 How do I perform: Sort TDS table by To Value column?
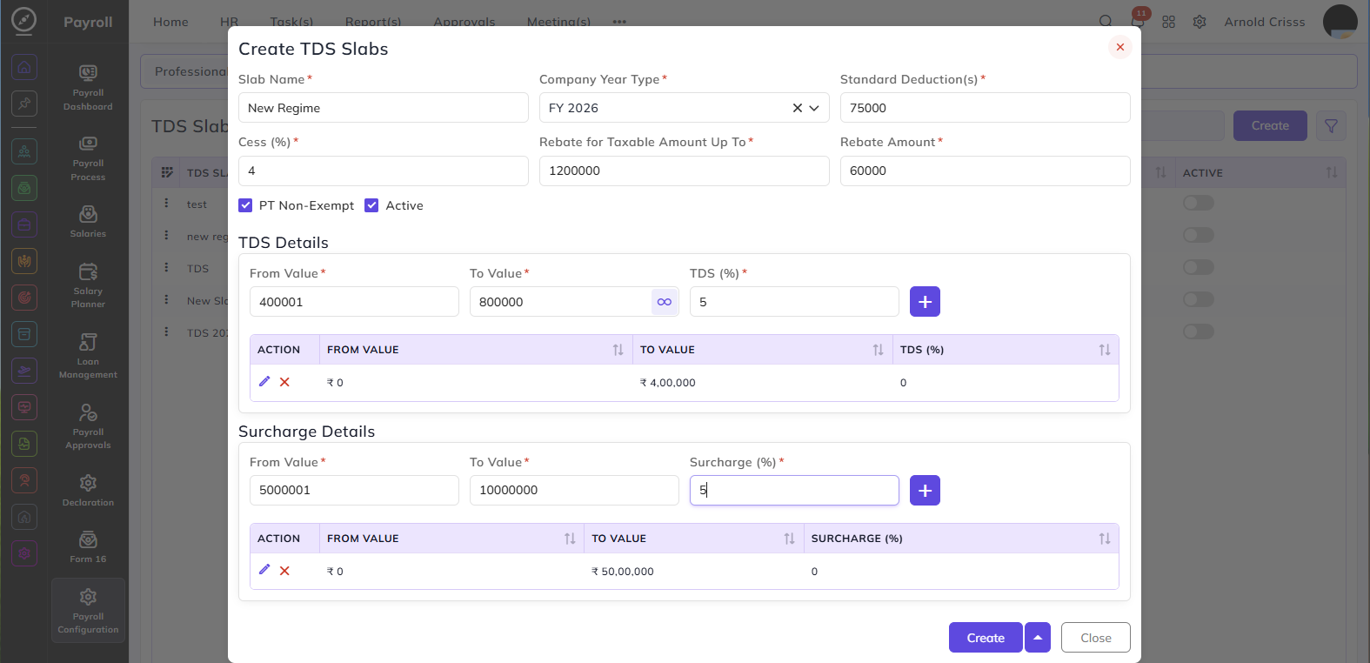[x=878, y=350]
